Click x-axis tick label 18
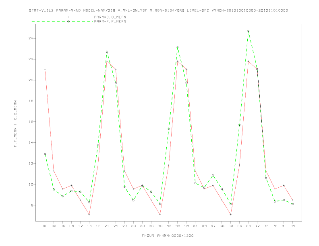 (x=98, y=226)
